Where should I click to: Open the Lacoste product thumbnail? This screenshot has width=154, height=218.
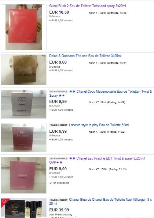pyautogui.click(x=23, y=138)
